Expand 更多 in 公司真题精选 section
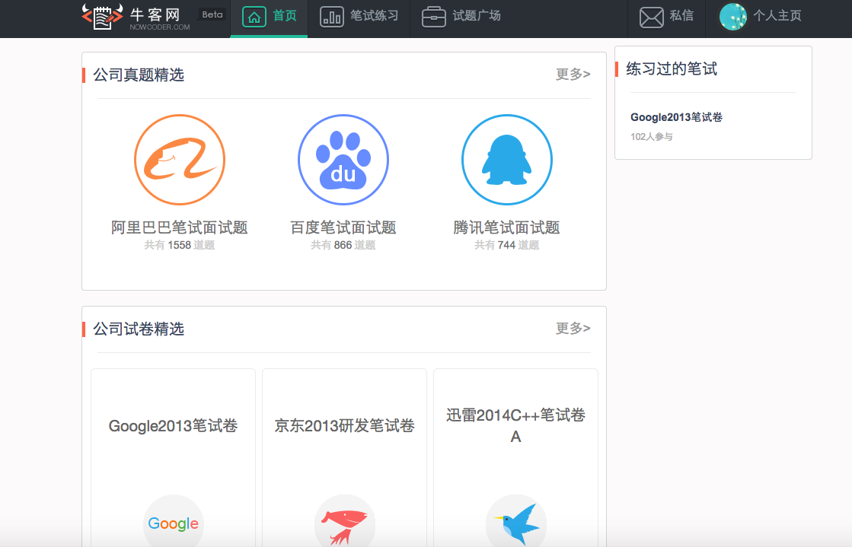The width and height of the screenshot is (852, 547). pos(573,74)
